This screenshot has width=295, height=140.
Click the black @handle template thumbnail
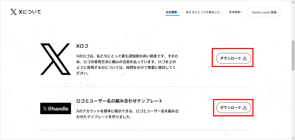tap(55, 109)
